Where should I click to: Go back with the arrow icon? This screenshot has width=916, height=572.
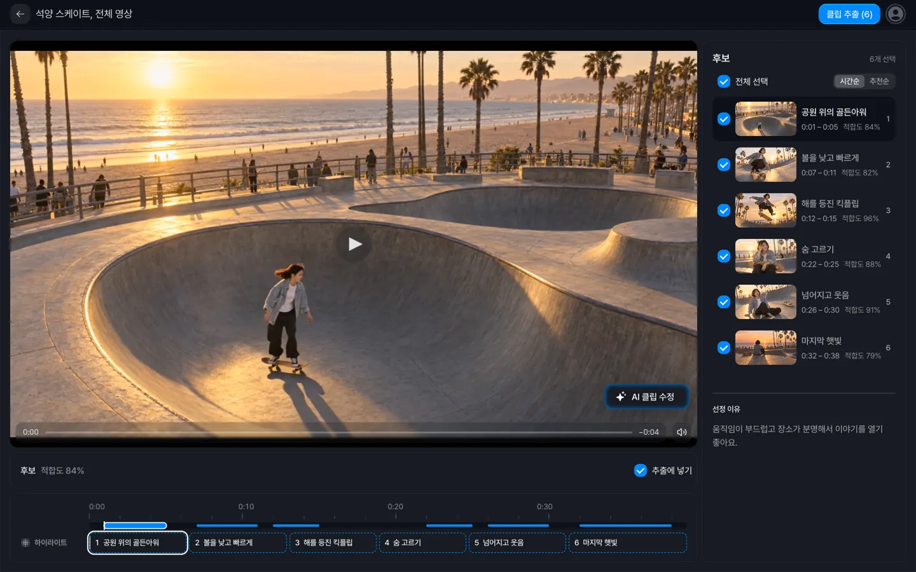pyautogui.click(x=20, y=14)
